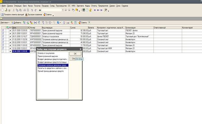202x124 pixels.
Task: Open the Производство menu
Action: pyautogui.click(x=61, y=6)
